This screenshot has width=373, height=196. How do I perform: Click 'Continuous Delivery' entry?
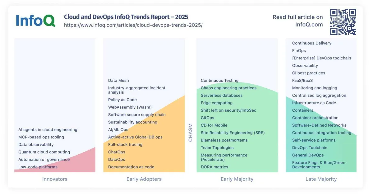312,43
